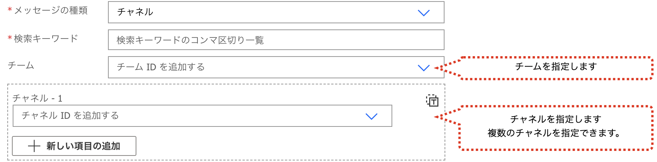657x162 pixels.
Task: Click the red arrow pointing at チーム dropdown
Action: pyautogui.click(x=448, y=68)
